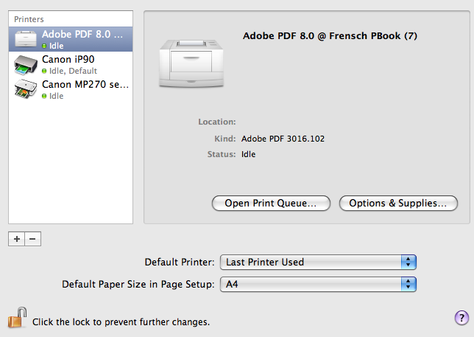Click the Canon MP270 series printer icon
This screenshot has width=474, height=337.
click(x=26, y=90)
